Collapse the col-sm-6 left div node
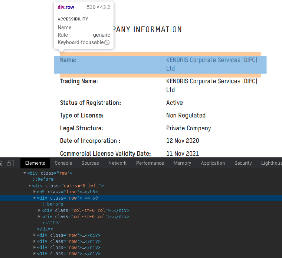 pos(30,186)
